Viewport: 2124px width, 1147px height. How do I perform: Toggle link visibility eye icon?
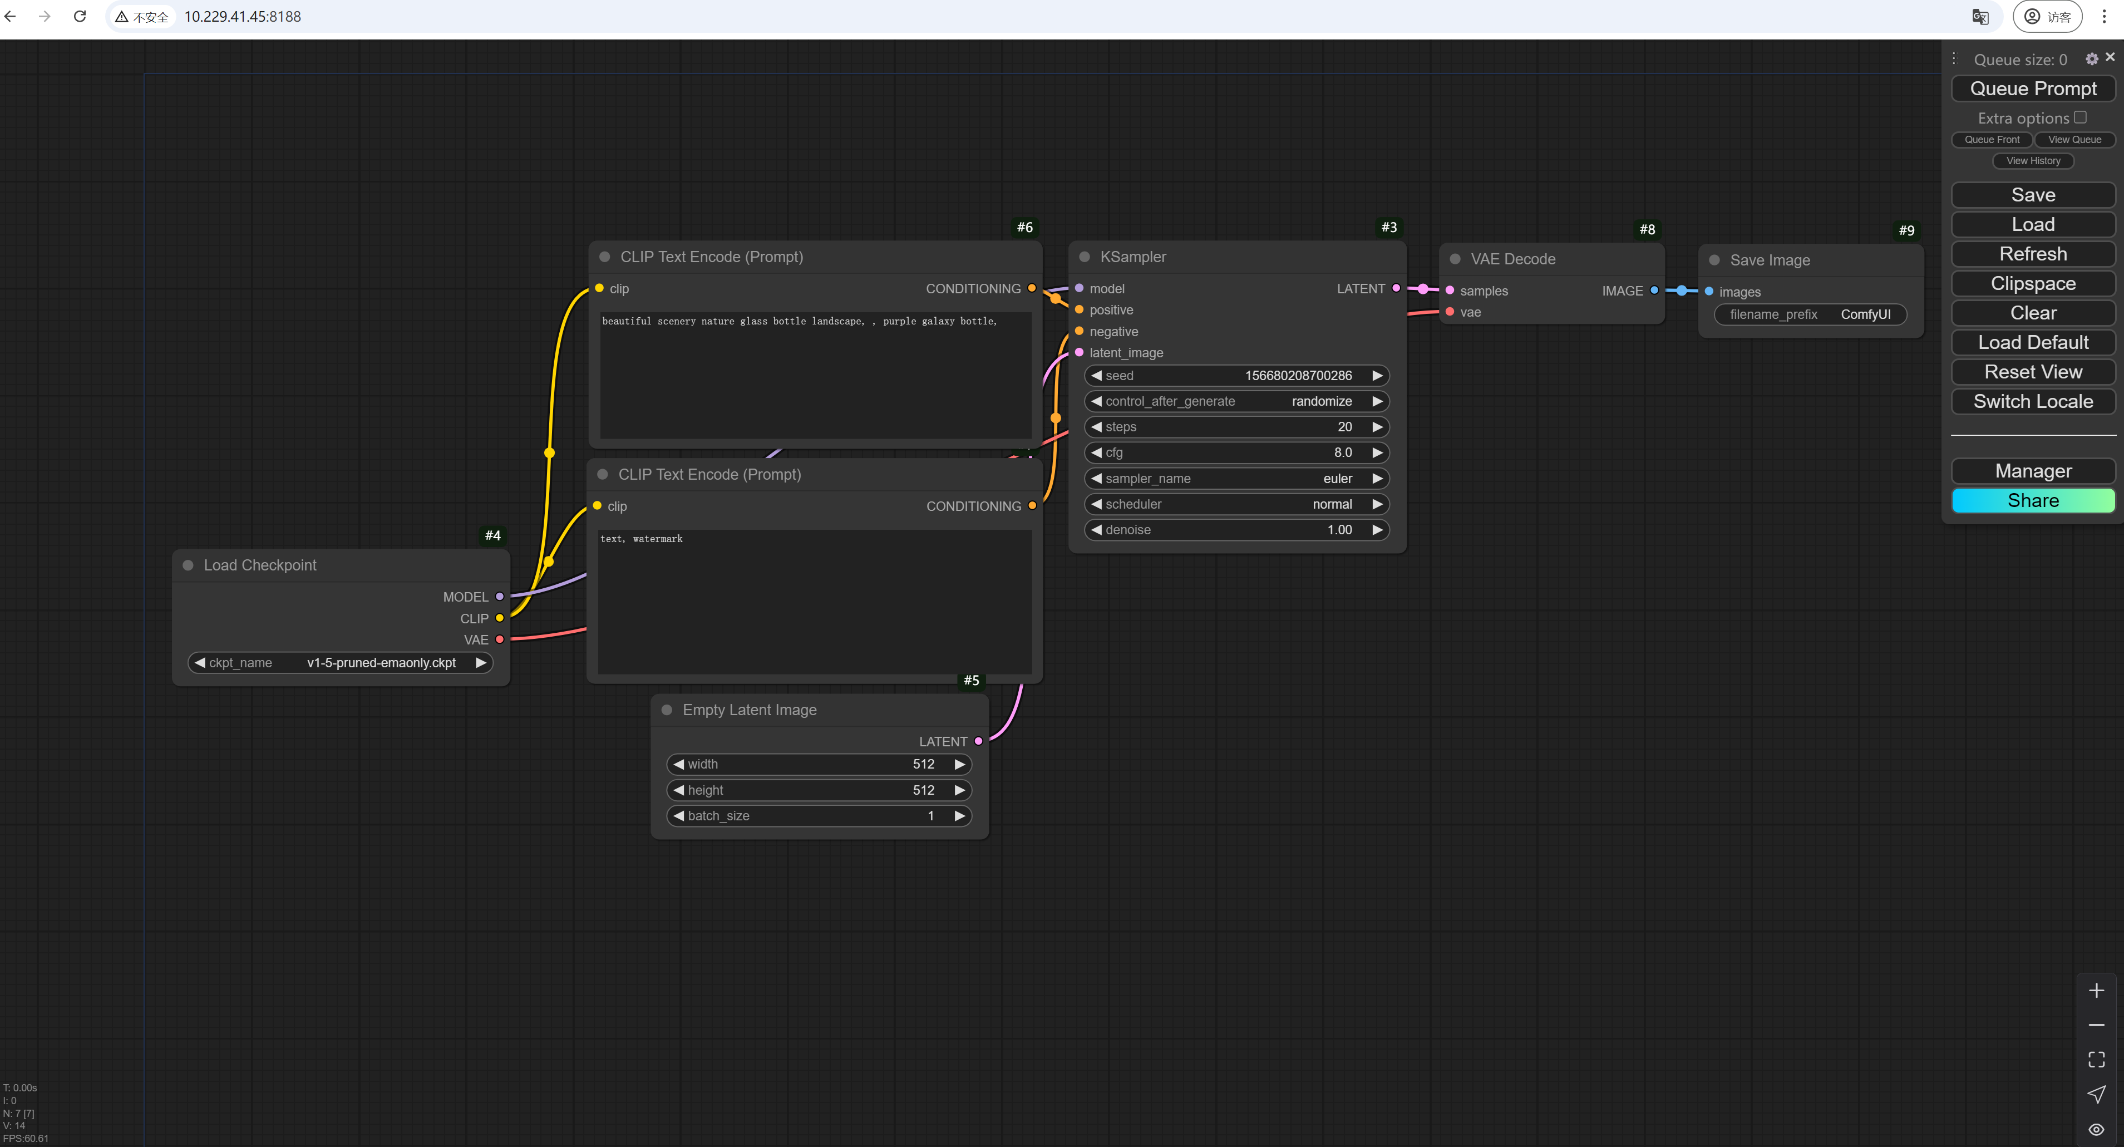(2096, 1129)
